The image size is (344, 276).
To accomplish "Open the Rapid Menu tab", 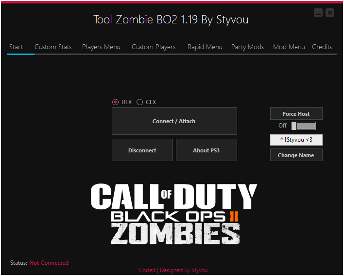I will coord(205,47).
